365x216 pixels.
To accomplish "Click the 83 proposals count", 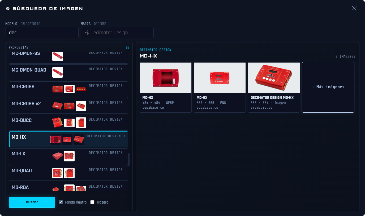I will [127, 48].
